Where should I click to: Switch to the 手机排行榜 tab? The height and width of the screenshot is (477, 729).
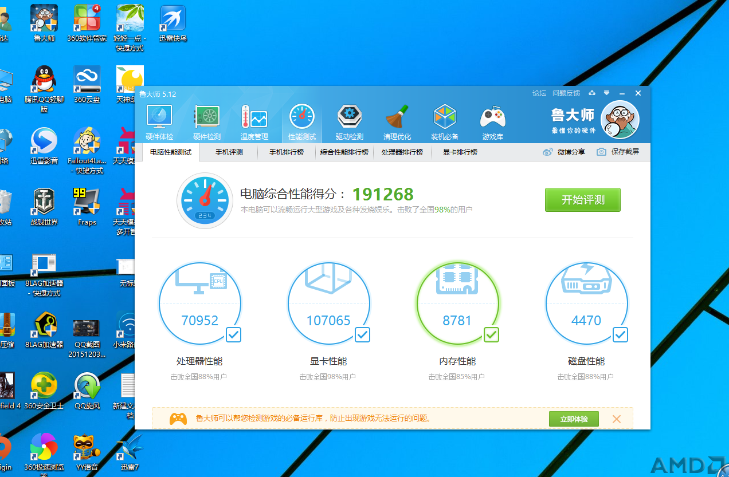(287, 152)
